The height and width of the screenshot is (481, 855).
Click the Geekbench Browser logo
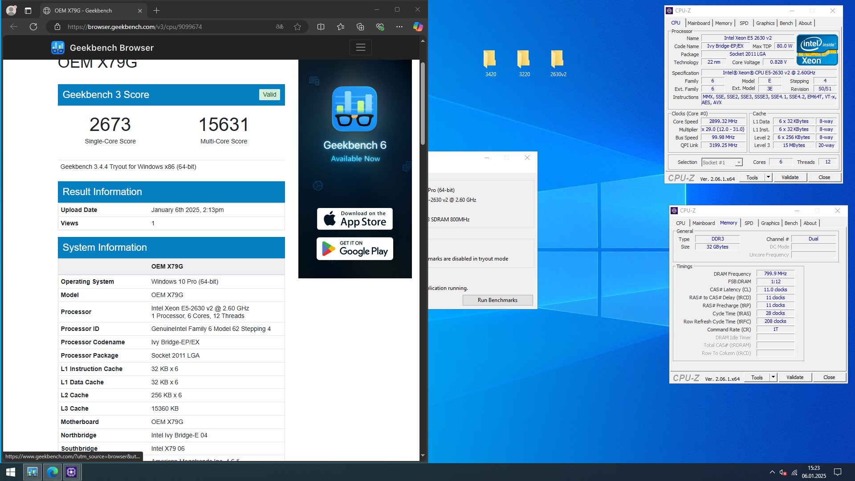(102, 48)
